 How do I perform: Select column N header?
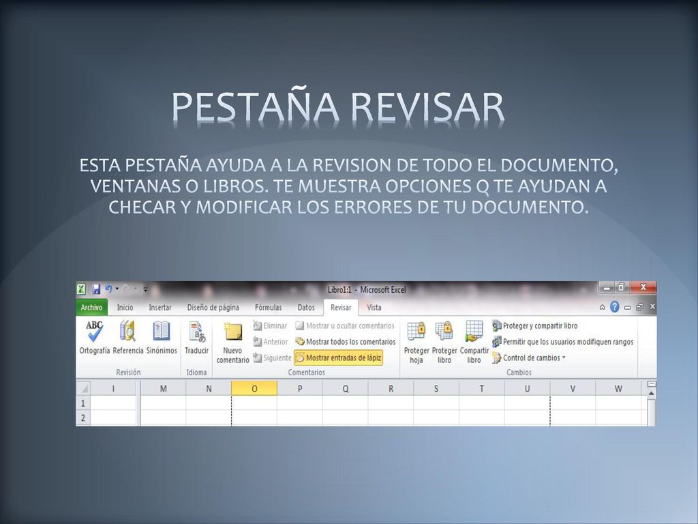click(x=209, y=388)
